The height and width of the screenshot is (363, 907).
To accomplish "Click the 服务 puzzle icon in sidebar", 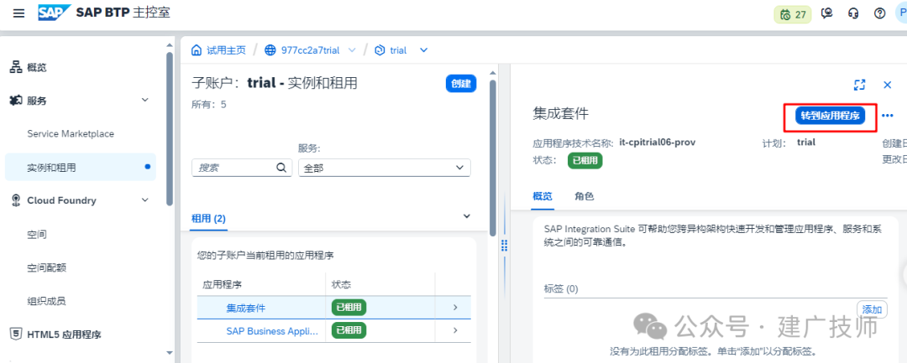I will click(16, 101).
